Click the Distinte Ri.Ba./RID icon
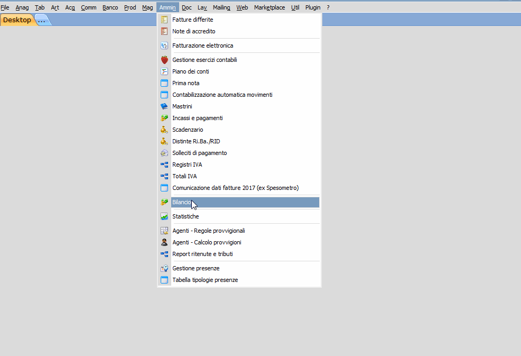The width and height of the screenshot is (521, 356). point(164,141)
